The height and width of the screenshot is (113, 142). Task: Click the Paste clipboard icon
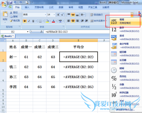coord(5,14)
